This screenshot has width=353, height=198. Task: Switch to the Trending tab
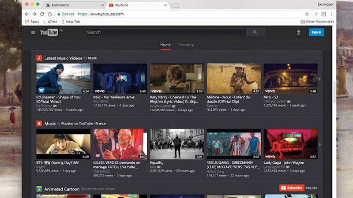tap(186, 45)
